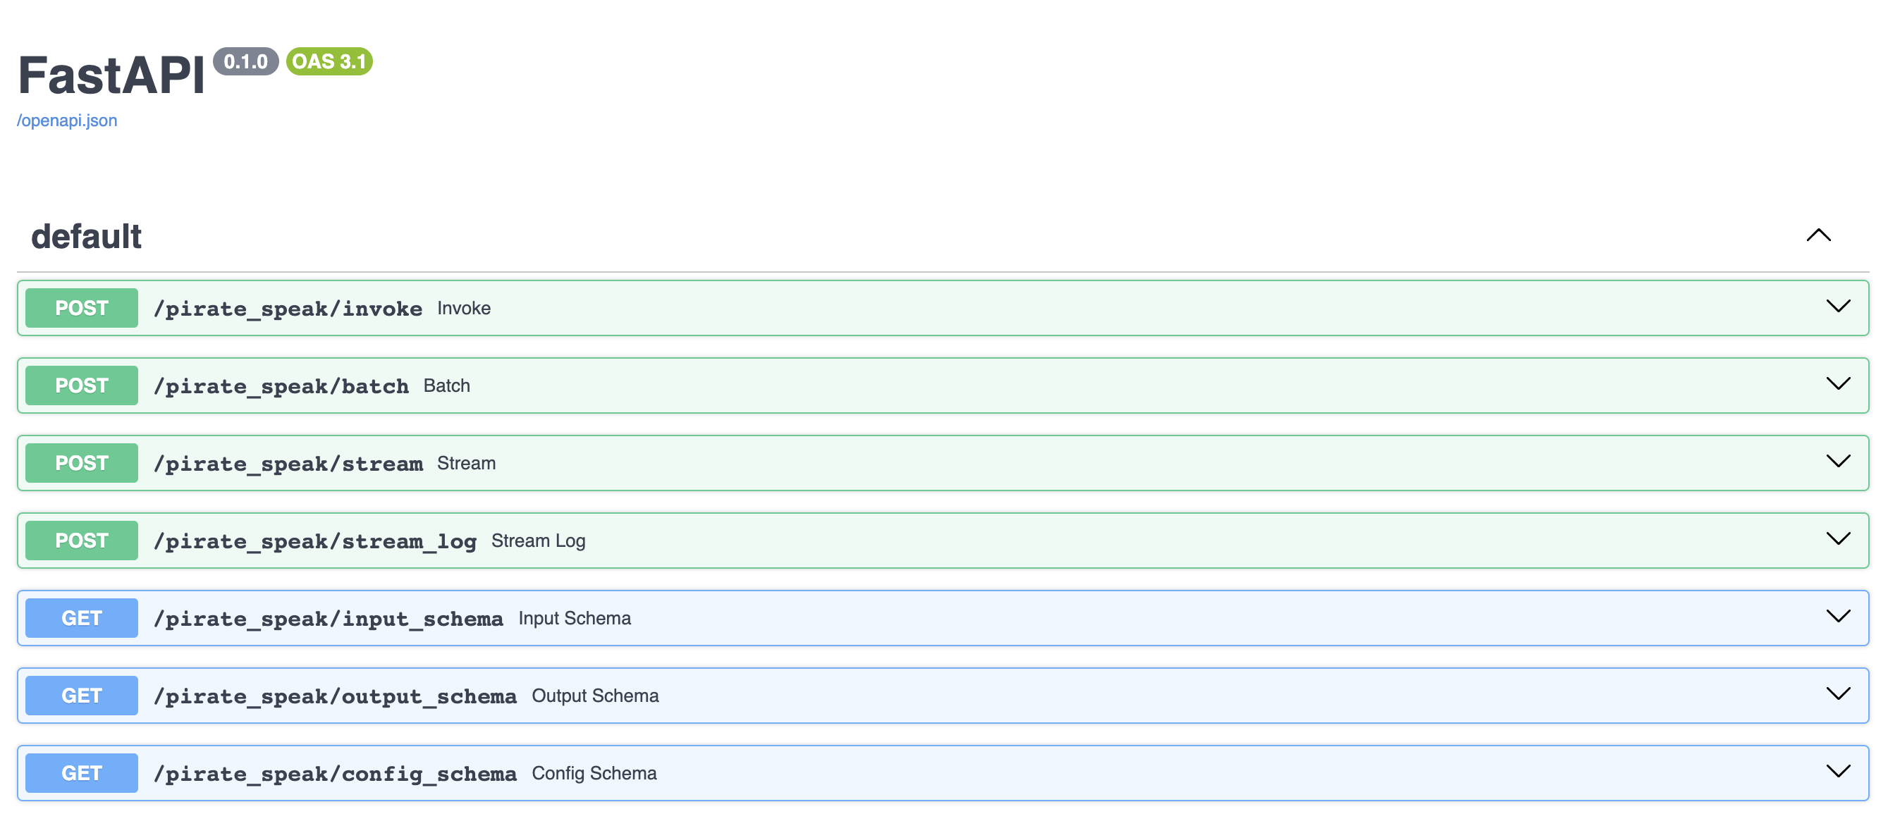Expand the output_schema endpoint chevron
Viewport: 1888px width, 833px height.
(1837, 693)
